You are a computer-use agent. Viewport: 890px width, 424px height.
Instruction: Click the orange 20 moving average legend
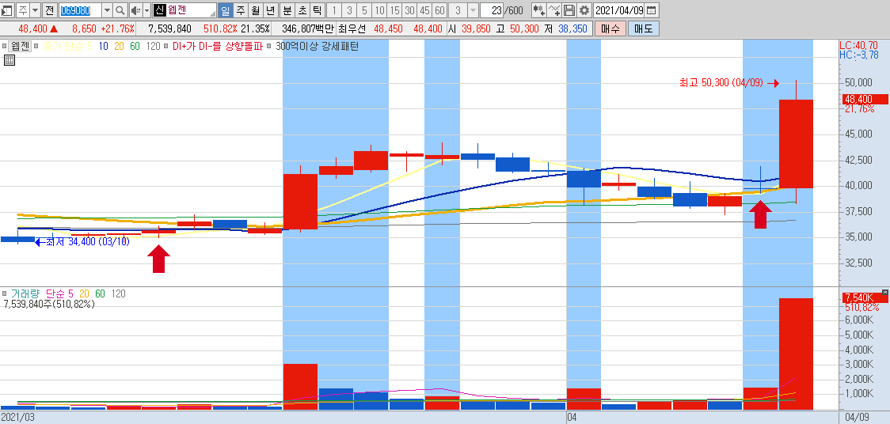coord(120,47)
